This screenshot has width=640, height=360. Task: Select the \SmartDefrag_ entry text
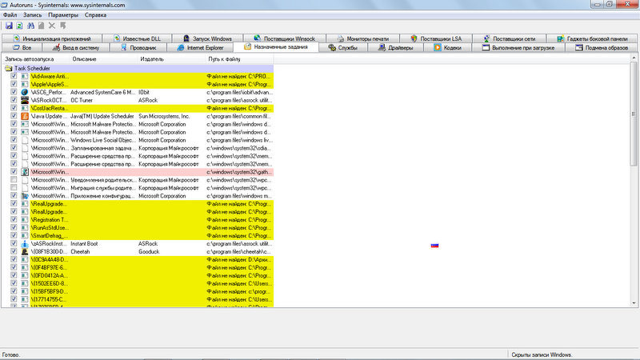pos(50,235)
